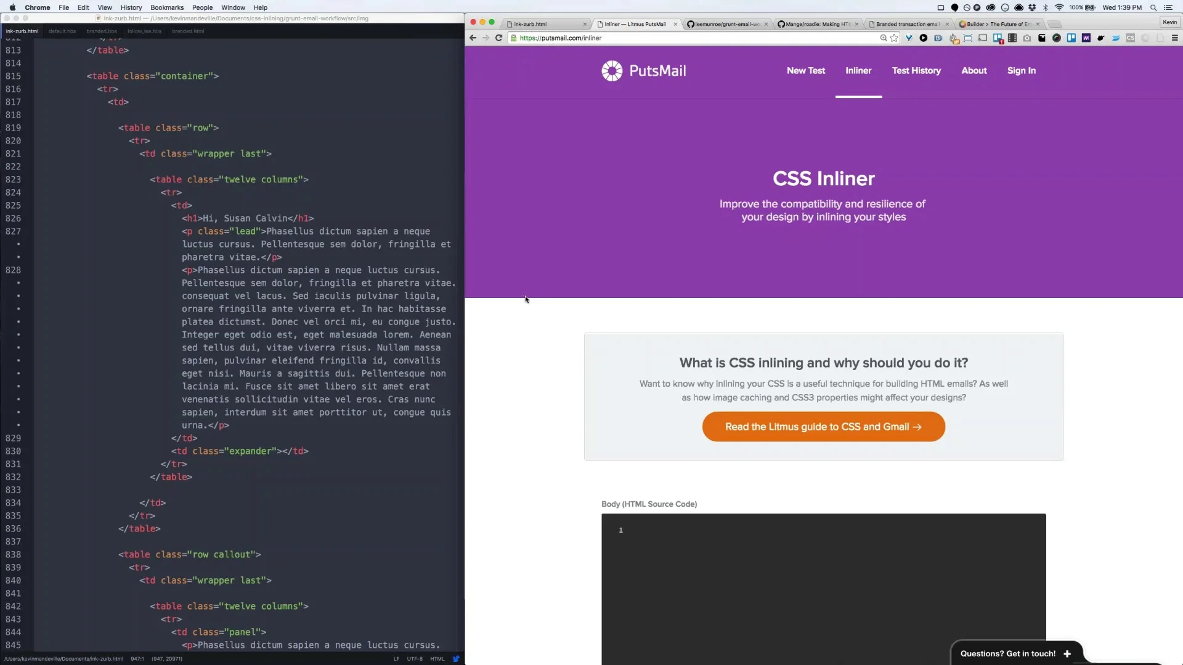The width and height of the screenshot is (1183, 665).
Task: Click the browser back arrow
Action: [x=473, y=38]
